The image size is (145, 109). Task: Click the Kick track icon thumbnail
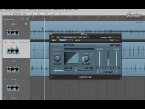(13, 50)
